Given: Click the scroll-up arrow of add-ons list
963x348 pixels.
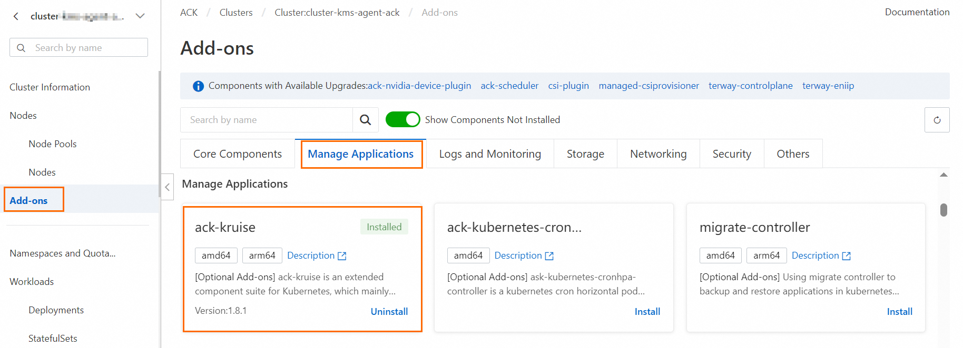Looking at the screenshot, I should (x=944, y=175).
